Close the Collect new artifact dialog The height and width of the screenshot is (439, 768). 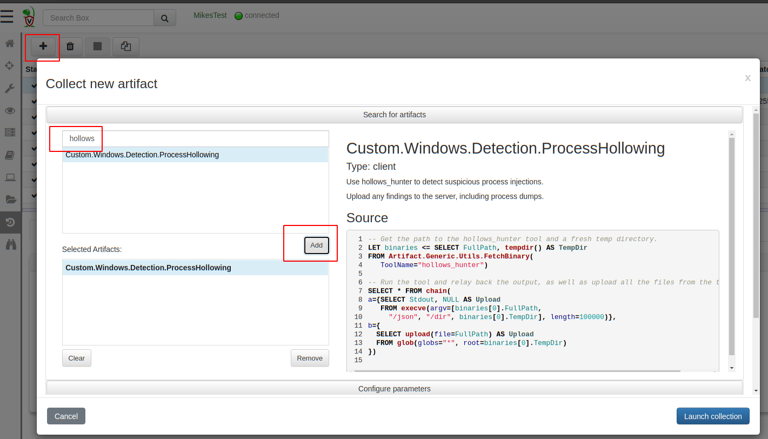click(x=747, y=78)
